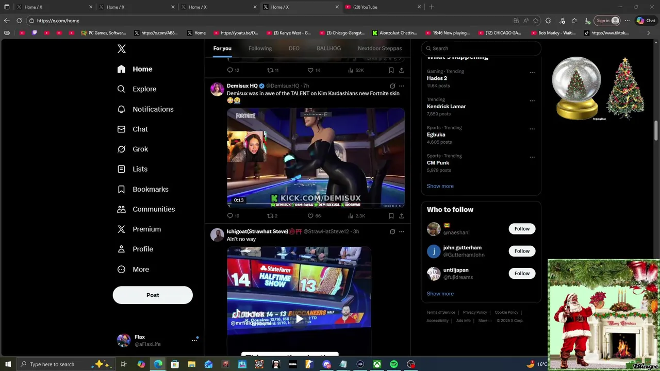The height and width of the screenshot is (371, 660).
Task: Open the Explore page
Action: [x=137, y=89]
